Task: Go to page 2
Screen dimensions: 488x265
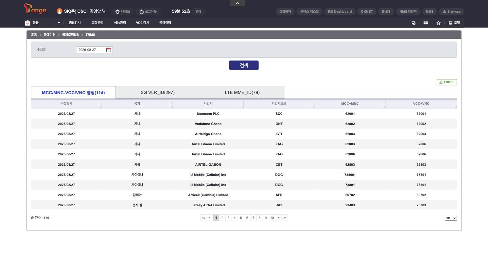Action: pyautogui.click(x=222, y=218)
